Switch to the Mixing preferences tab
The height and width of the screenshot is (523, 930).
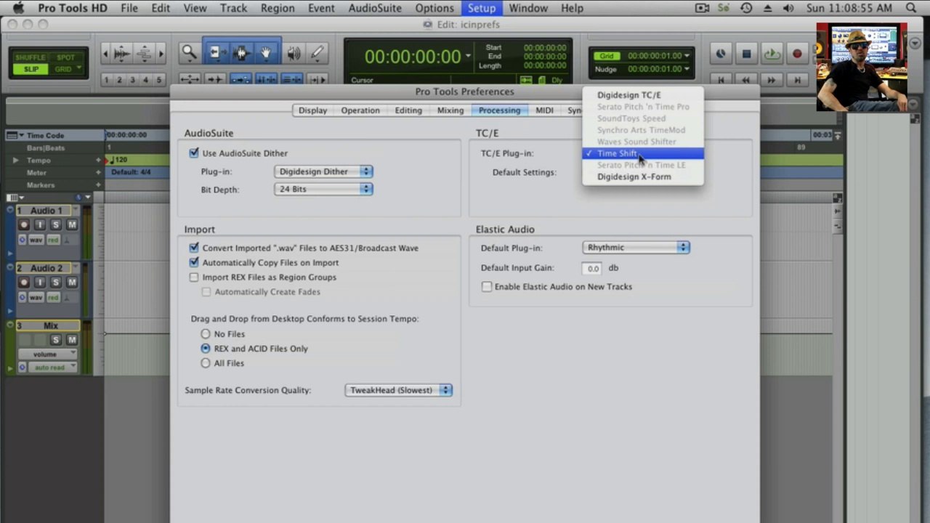(x=450, y=110)
